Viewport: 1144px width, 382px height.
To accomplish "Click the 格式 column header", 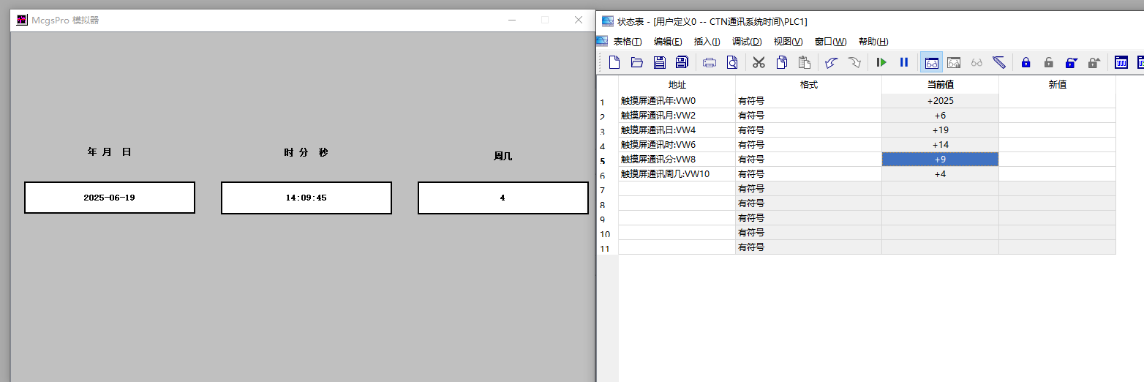I will click(808, 85).
